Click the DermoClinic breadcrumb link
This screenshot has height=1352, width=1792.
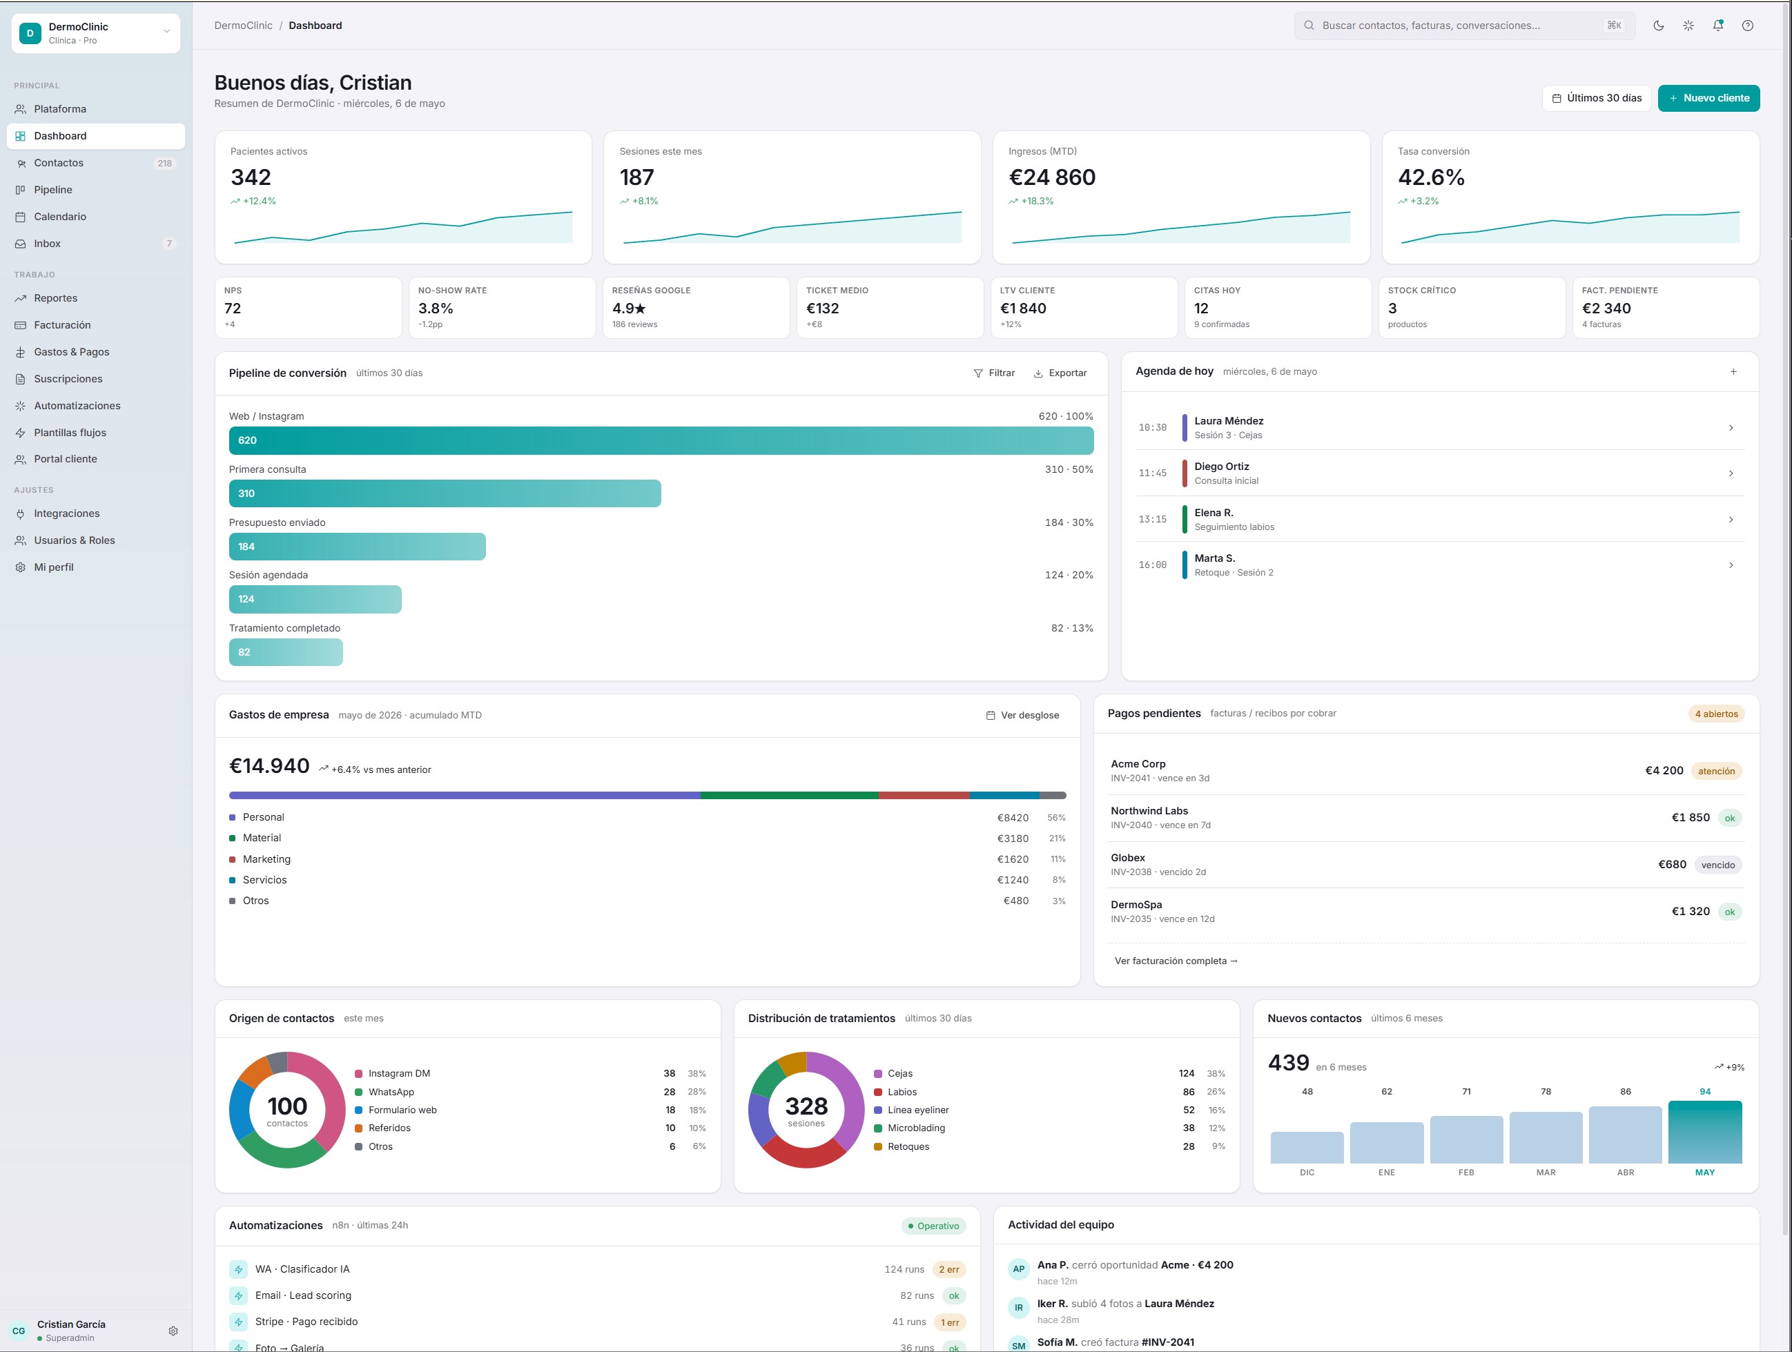(243, 25)
